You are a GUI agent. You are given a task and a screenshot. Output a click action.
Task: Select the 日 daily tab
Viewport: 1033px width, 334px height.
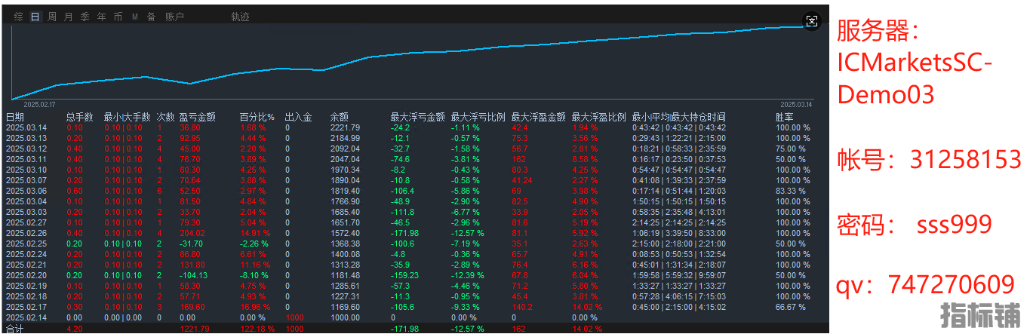[x=35, y=17]
